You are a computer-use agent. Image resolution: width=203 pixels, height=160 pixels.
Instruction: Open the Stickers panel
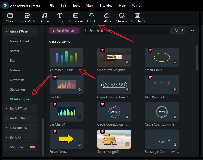122,16
